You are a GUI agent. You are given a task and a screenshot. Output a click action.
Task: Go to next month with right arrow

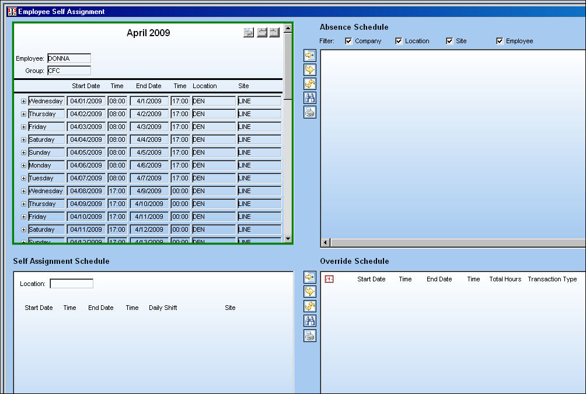tap(274, 33)
